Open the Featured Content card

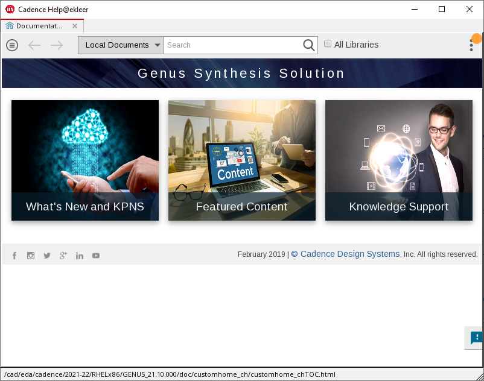click(x=242, y=160)
